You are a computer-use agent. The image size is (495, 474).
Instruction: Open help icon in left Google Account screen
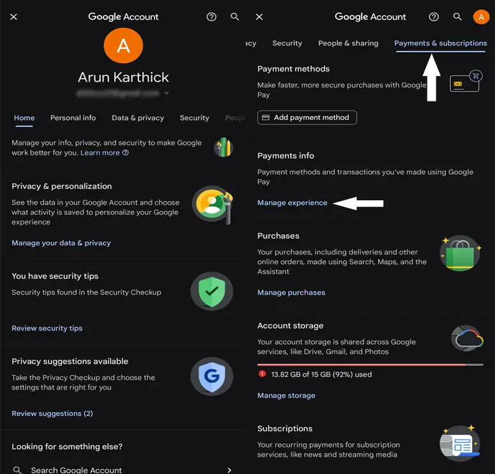click(x=212, y=17)
